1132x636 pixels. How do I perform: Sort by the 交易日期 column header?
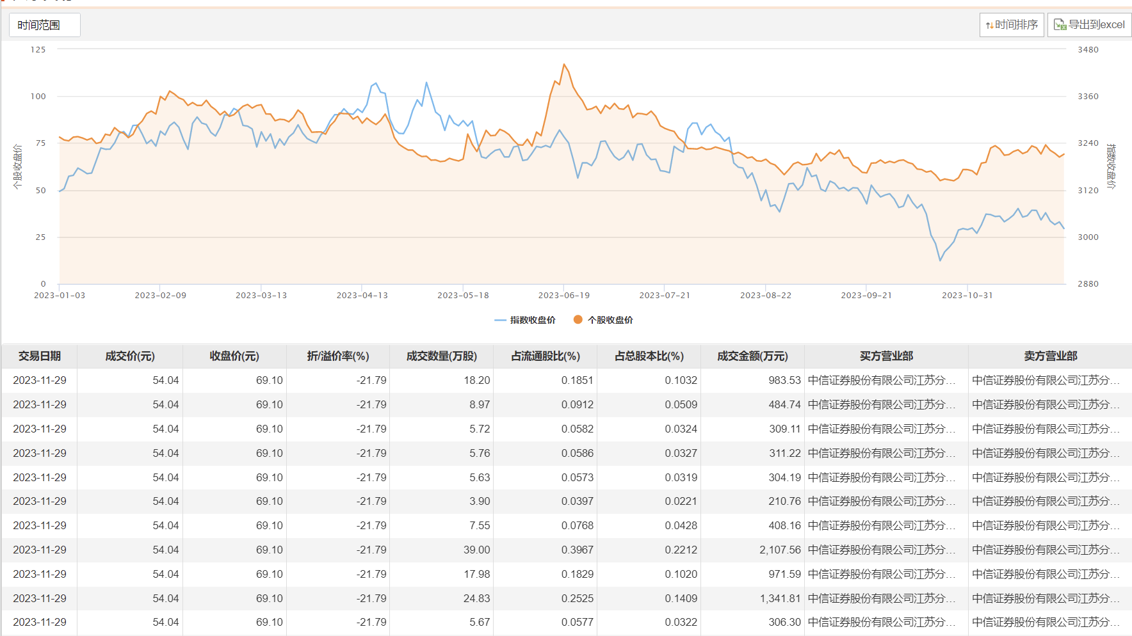coord(40,356)
